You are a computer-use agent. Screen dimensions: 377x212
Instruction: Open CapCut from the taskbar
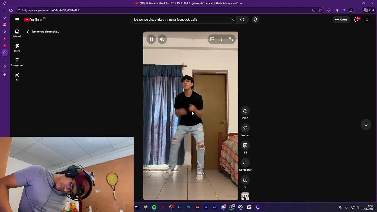(249, 207)
